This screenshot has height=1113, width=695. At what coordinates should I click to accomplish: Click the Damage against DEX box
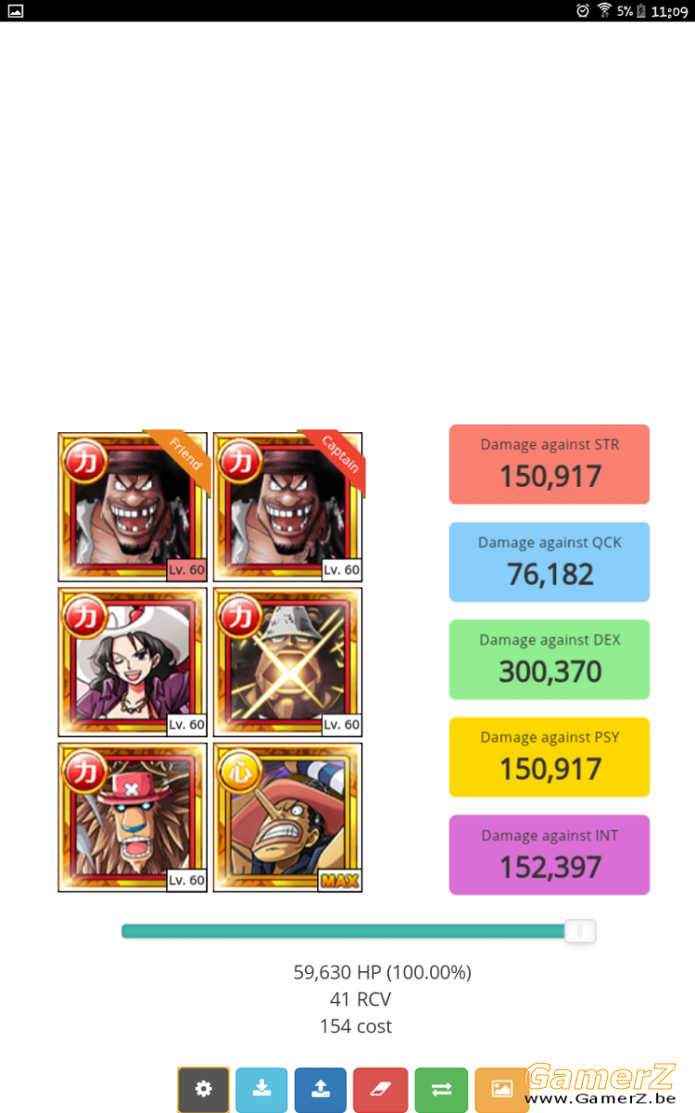point(550,659)
